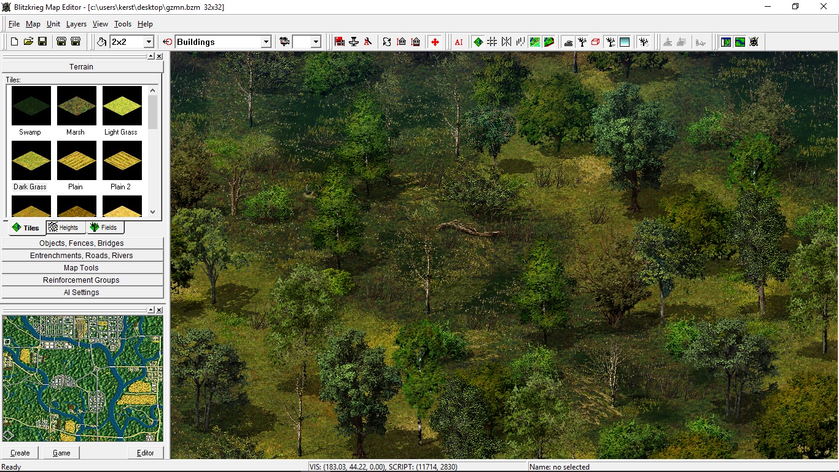Toggle the green diamond tile layer icon
The image size is (839, 472).
coord(478,42)
